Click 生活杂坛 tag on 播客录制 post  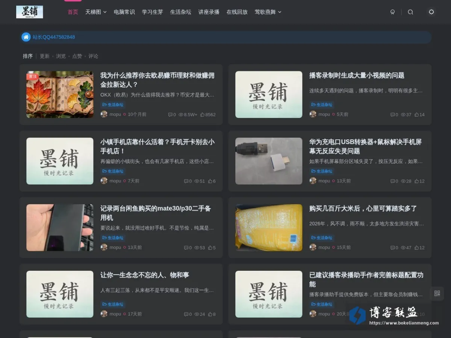(x=322, y=105)
